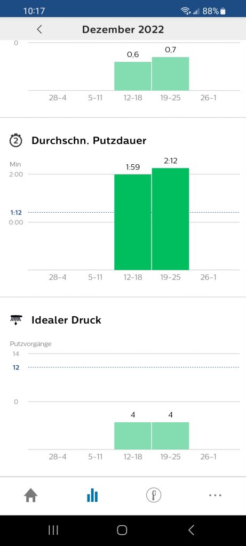Viewport: 246px width, 546px height.
Task: Open the more options dots
Action: 215,495
